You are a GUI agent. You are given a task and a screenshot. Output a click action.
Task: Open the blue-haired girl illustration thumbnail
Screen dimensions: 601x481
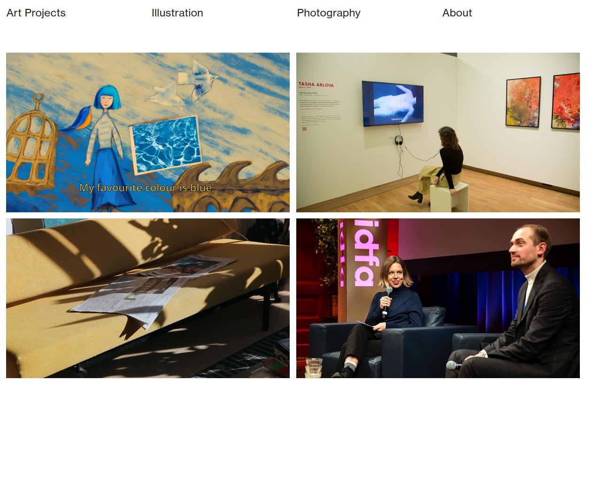point(148,132)
